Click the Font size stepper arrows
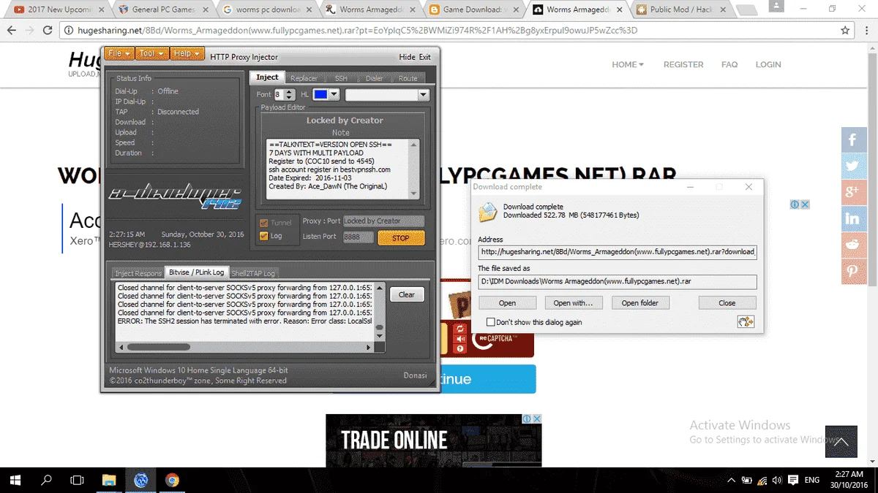878x493 pixels. 290,94
